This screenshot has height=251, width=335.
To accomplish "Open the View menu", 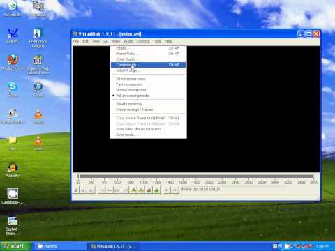I will click(96, 41).
